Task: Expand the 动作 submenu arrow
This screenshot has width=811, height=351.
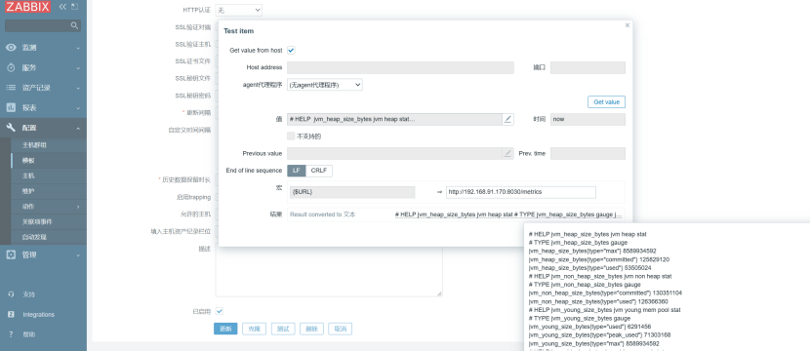Action: 79,207
